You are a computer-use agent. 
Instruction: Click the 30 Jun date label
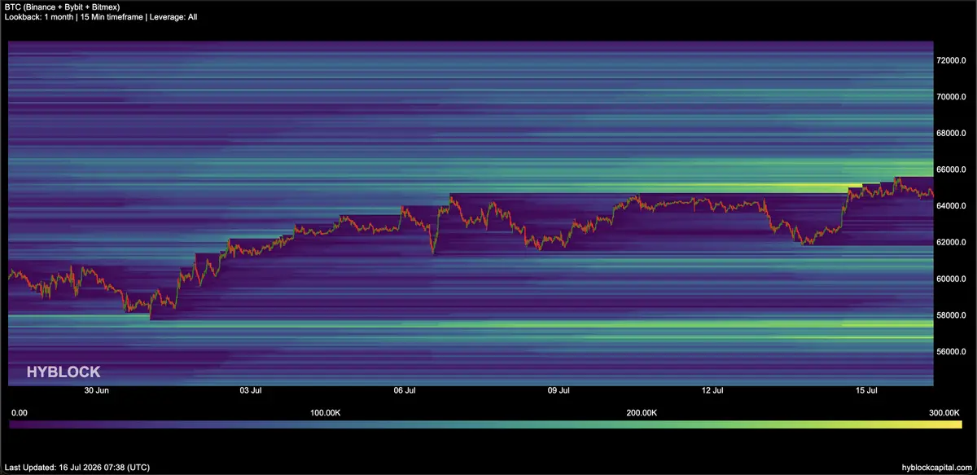96,391
